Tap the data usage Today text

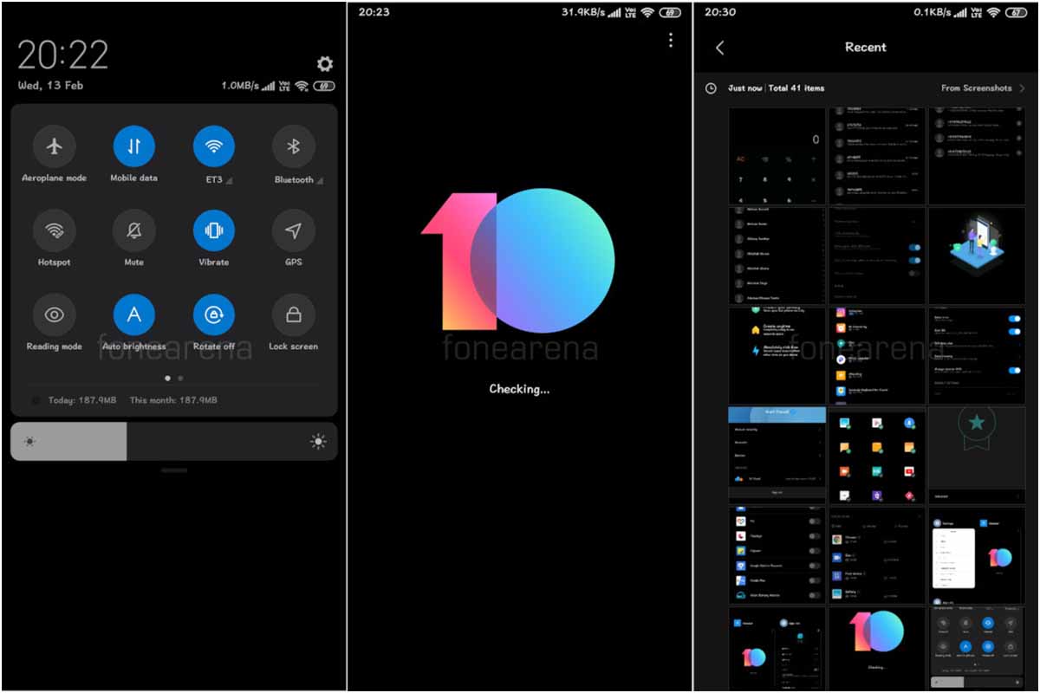coord(83,400)
